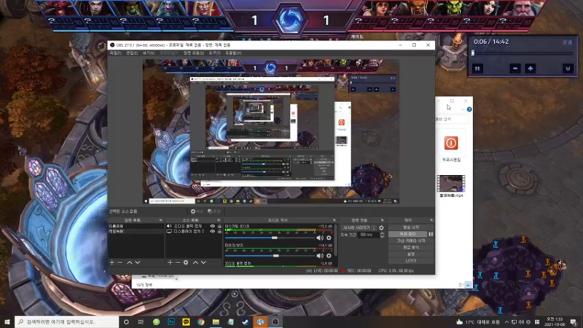Pop out the scene transitions dock panel

pos(382,220)
